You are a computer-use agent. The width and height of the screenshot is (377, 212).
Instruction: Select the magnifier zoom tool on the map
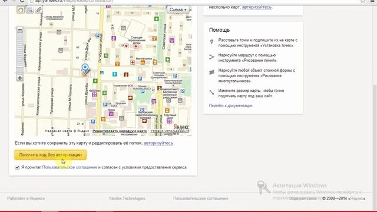tap(30, 9)
